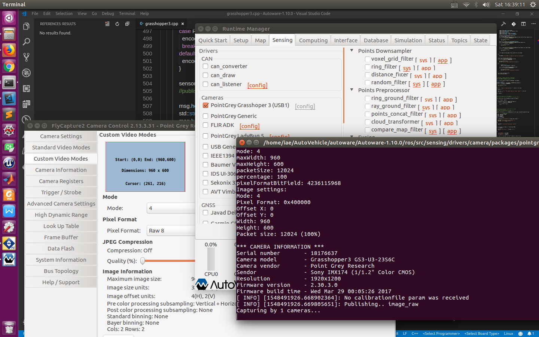Open the Autoware icon in the dock

pyautogui.click(x=8, y=259)
